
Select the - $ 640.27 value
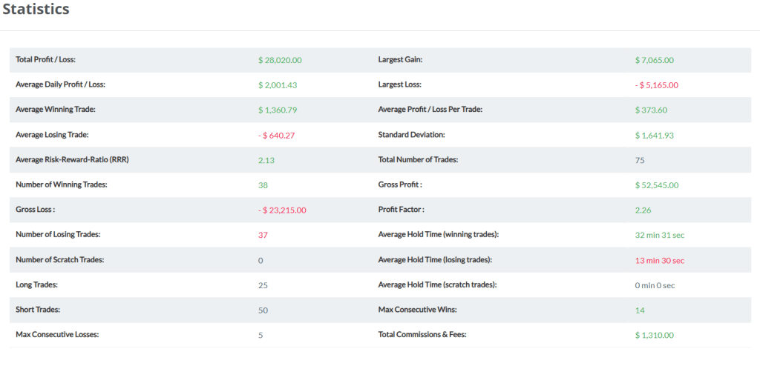277,136
